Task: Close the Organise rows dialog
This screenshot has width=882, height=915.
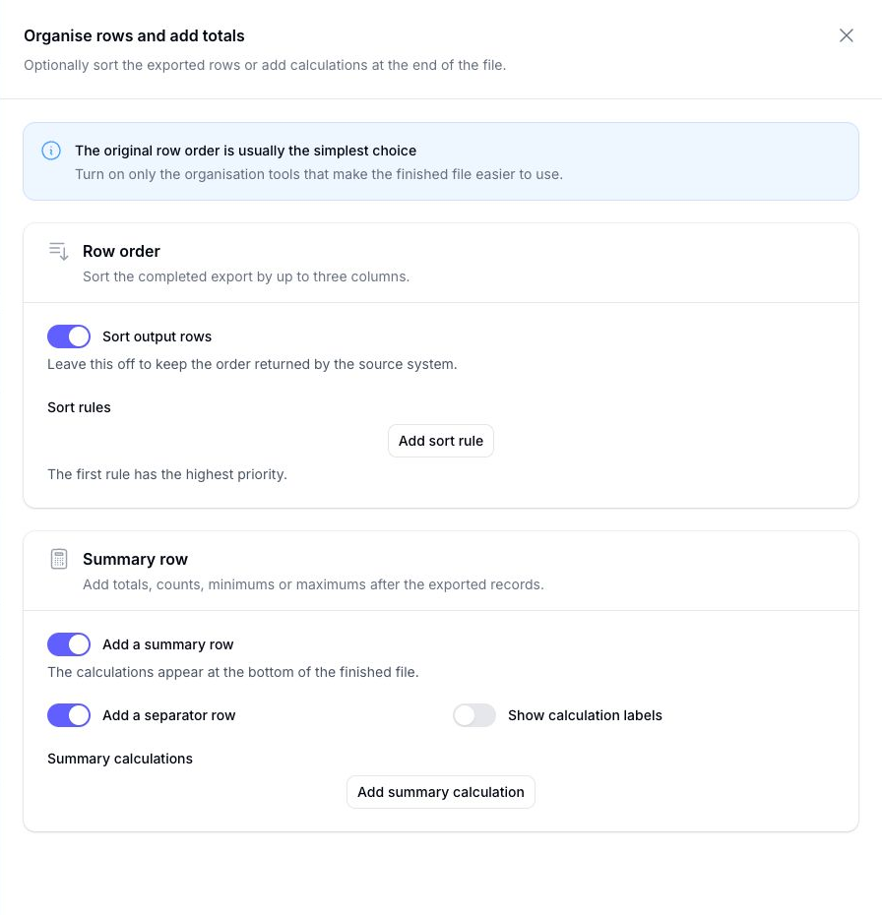Action: pos(846,35)
